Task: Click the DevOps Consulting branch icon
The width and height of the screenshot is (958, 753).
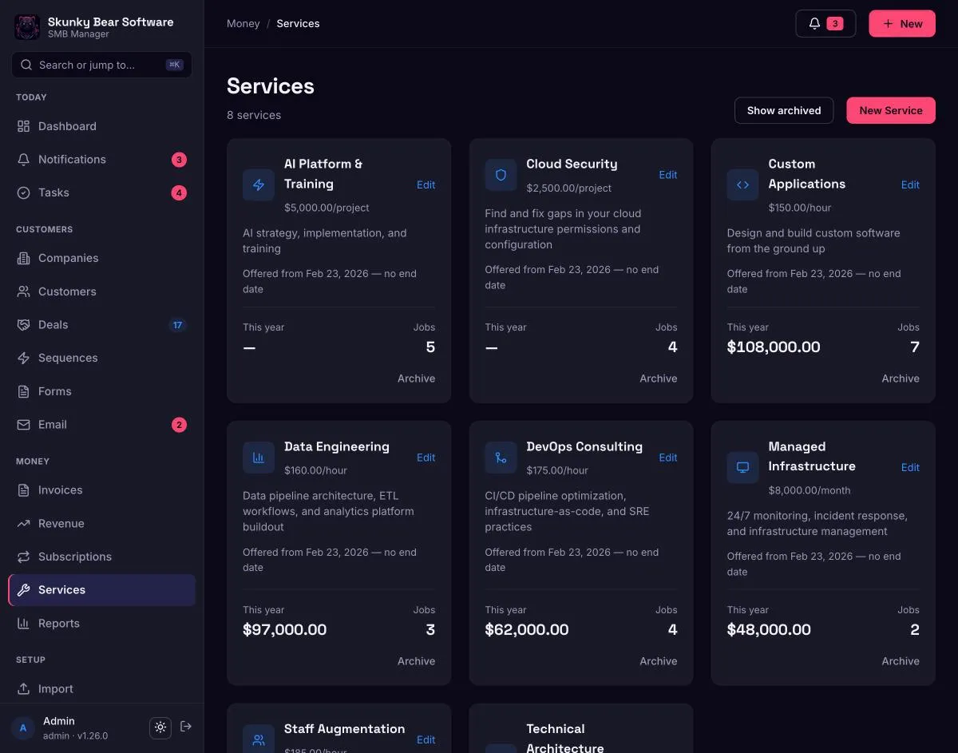Action: click(501, 458)
